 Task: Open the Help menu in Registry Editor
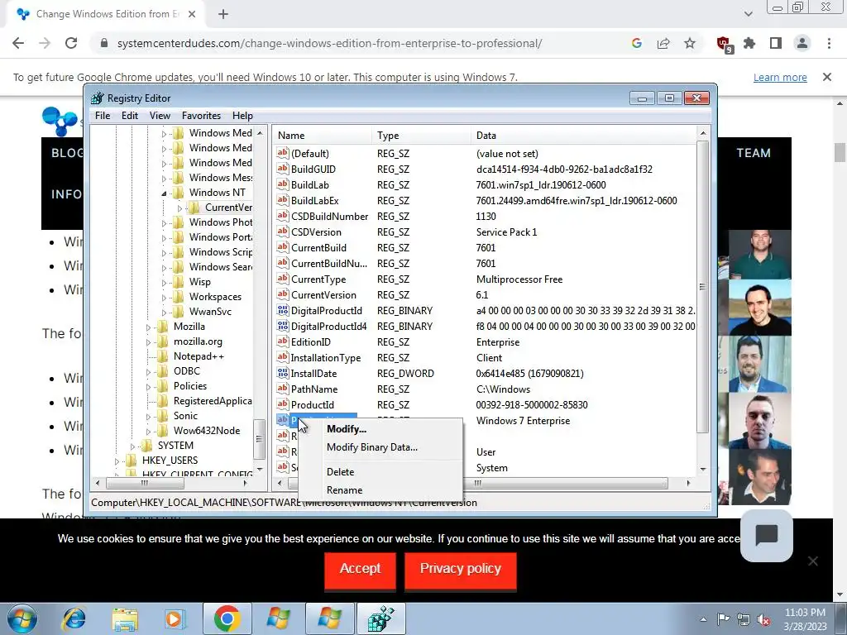pyautogui.click(x=242, y=116)
